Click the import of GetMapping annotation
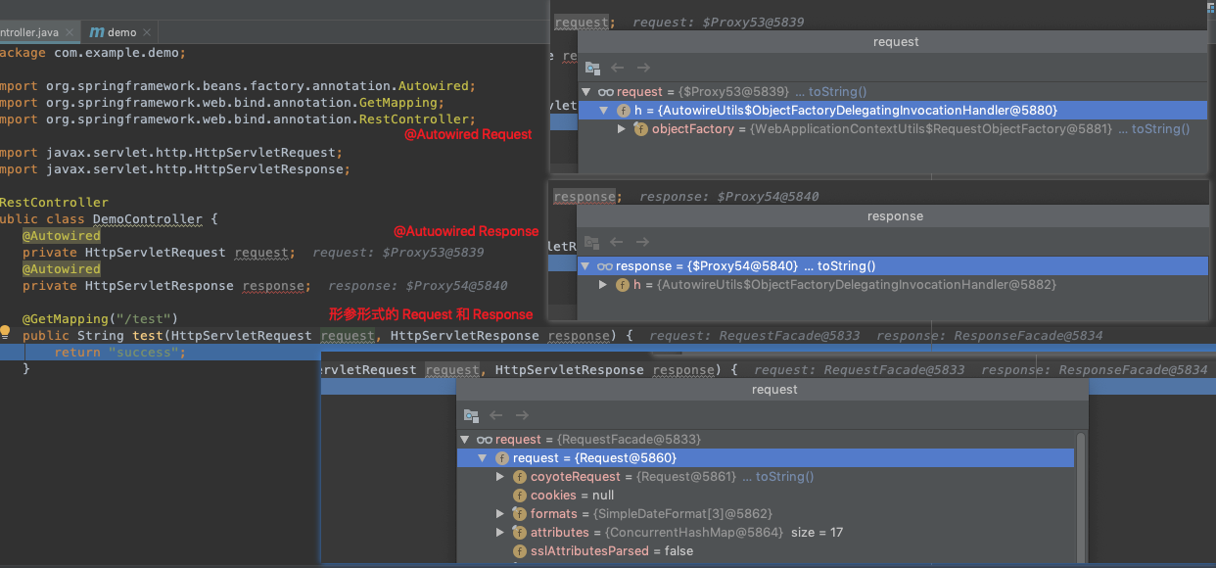This screenshot has width=1216, height=568. point(221,102)
